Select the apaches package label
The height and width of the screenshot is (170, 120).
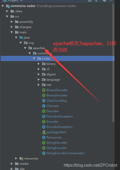click(x=39, y=48)
